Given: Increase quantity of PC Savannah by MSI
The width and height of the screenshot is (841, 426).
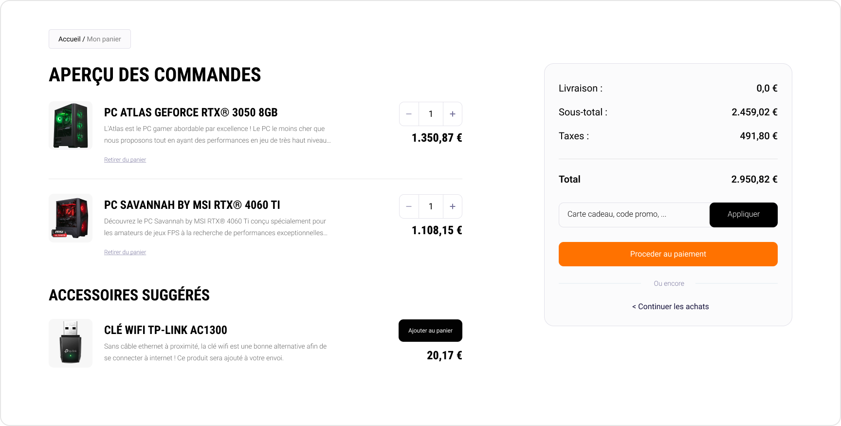Looking at the screenshot, I should pyautogui.click(x=453, y=206).
